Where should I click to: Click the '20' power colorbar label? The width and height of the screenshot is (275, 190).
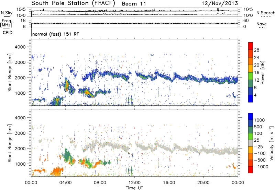(256, 65)
